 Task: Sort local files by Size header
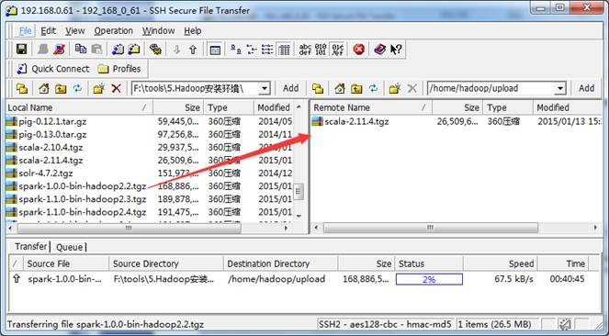click(x=178, y=107)
